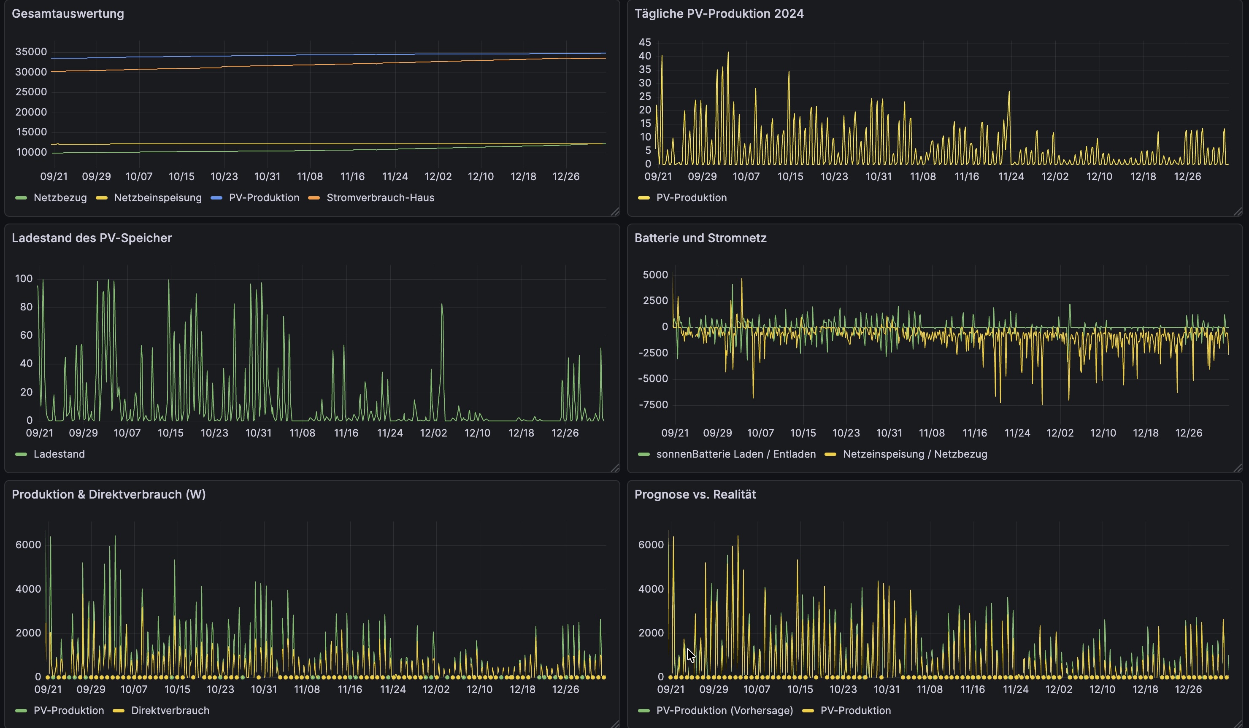This screenshot has width=1249, height=728.
Task: Open Batterie und Stromnetz panel title menu
Action: coord(700,238)
